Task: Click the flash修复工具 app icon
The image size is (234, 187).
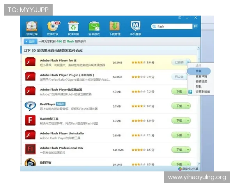Action: pyautogui.click(x=30, y=120)
